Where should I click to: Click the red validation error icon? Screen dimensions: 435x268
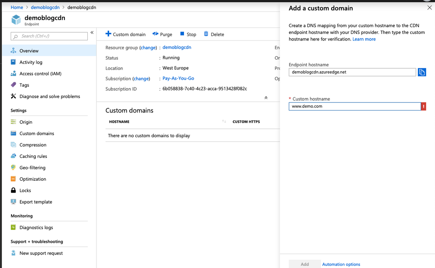click(x=423, y=106)
